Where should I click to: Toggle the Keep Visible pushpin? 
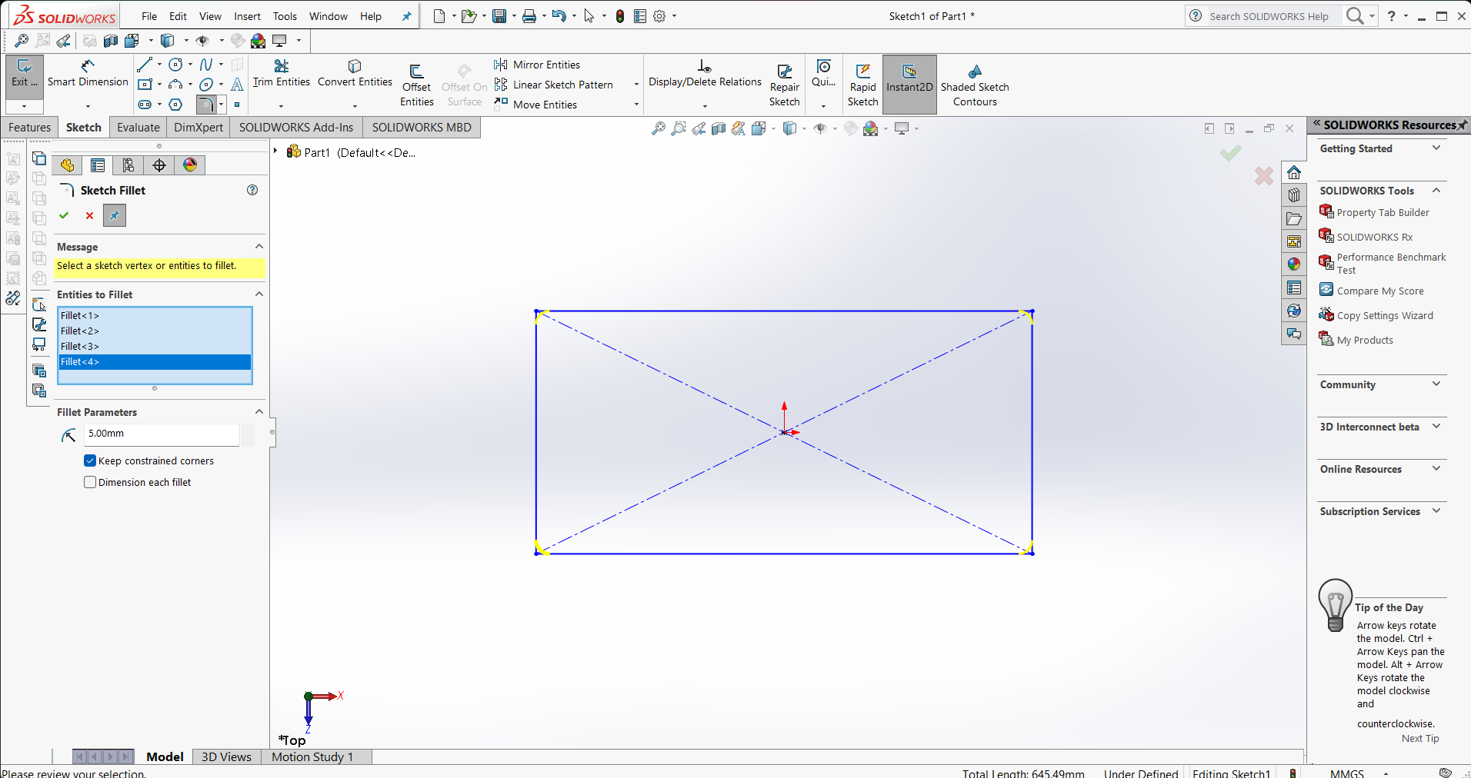click(115, 216)
